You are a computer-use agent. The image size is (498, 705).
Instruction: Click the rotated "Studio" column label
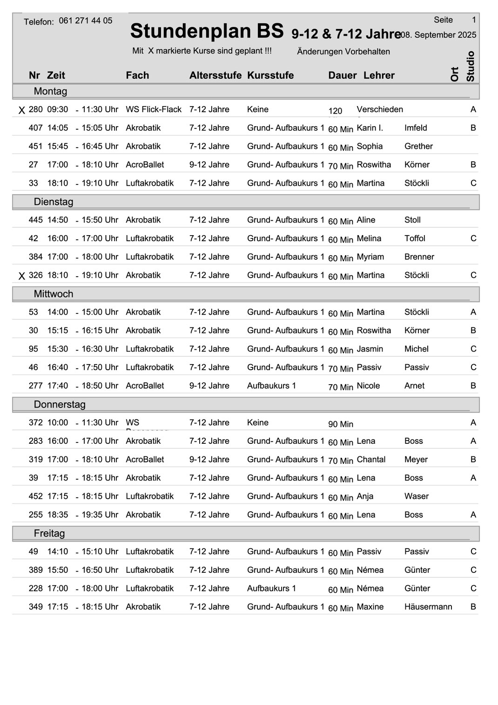pyautogui.click(x=471, y=66)
